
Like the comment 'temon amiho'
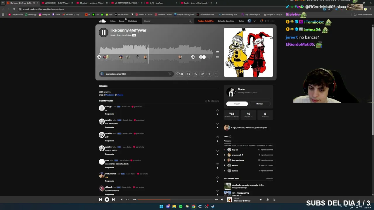(x=217, y=151)
